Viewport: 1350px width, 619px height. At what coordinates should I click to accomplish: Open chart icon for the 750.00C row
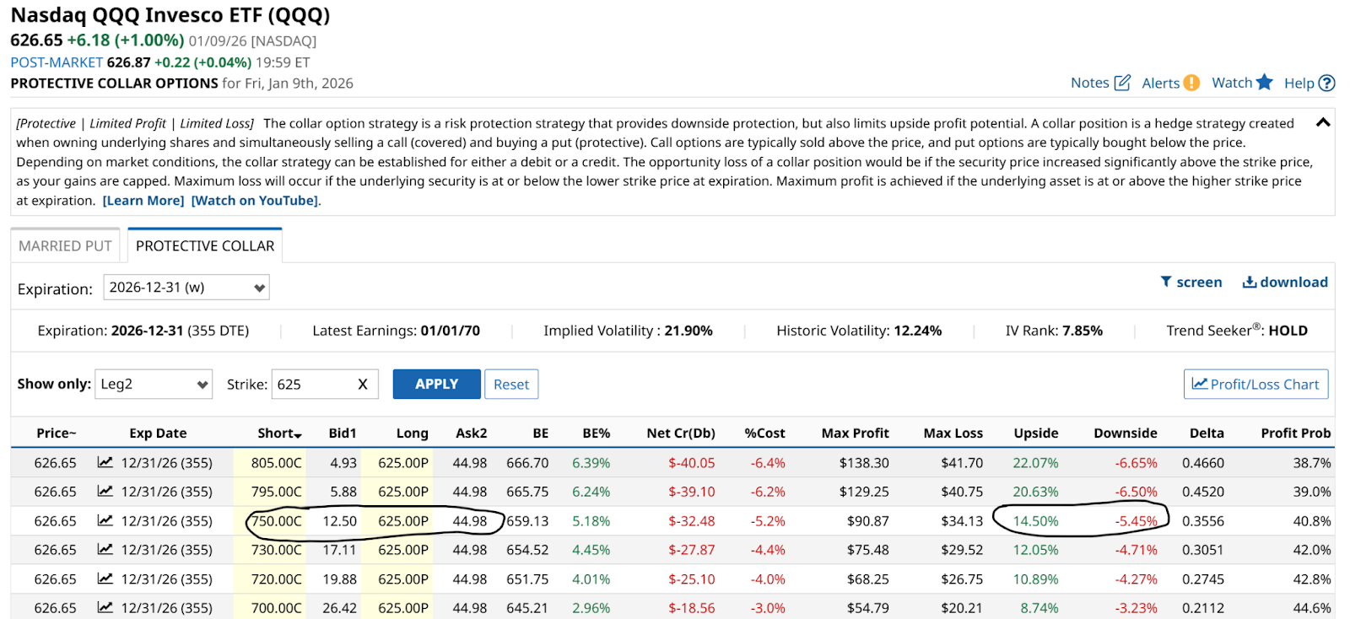[105, 520]
